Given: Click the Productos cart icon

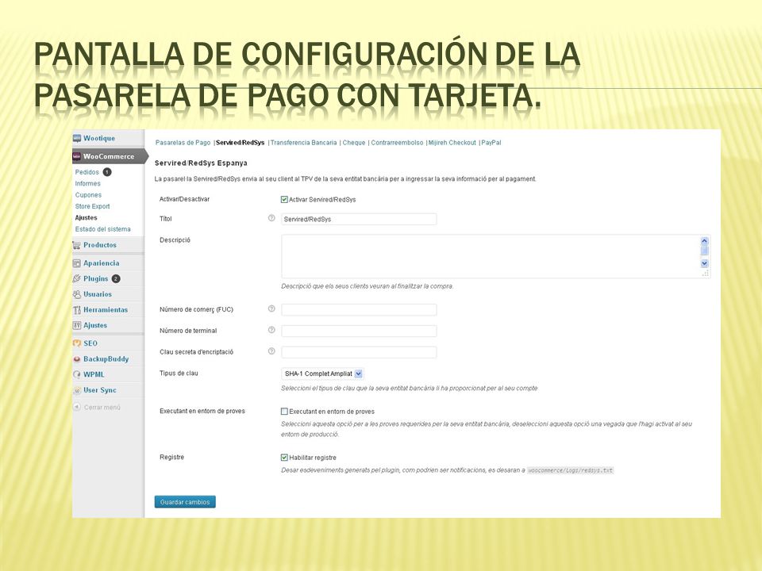Looking at the screenshot, I should point(77,245).
